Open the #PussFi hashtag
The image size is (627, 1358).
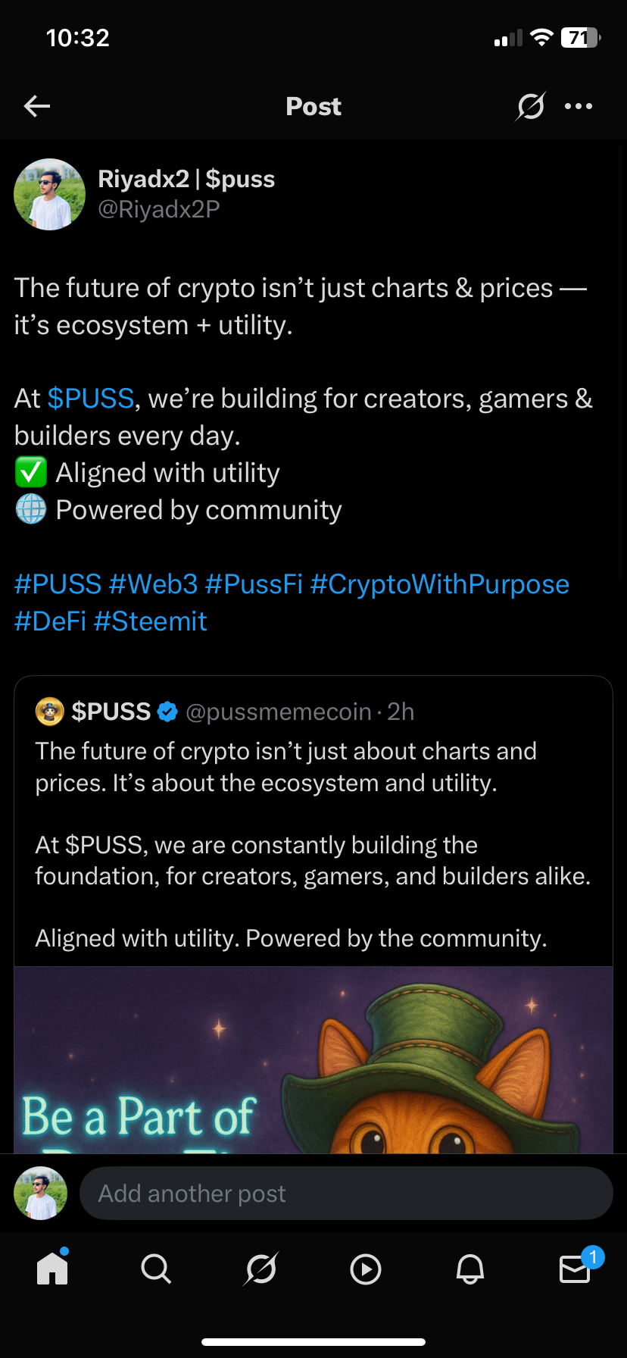254,584
